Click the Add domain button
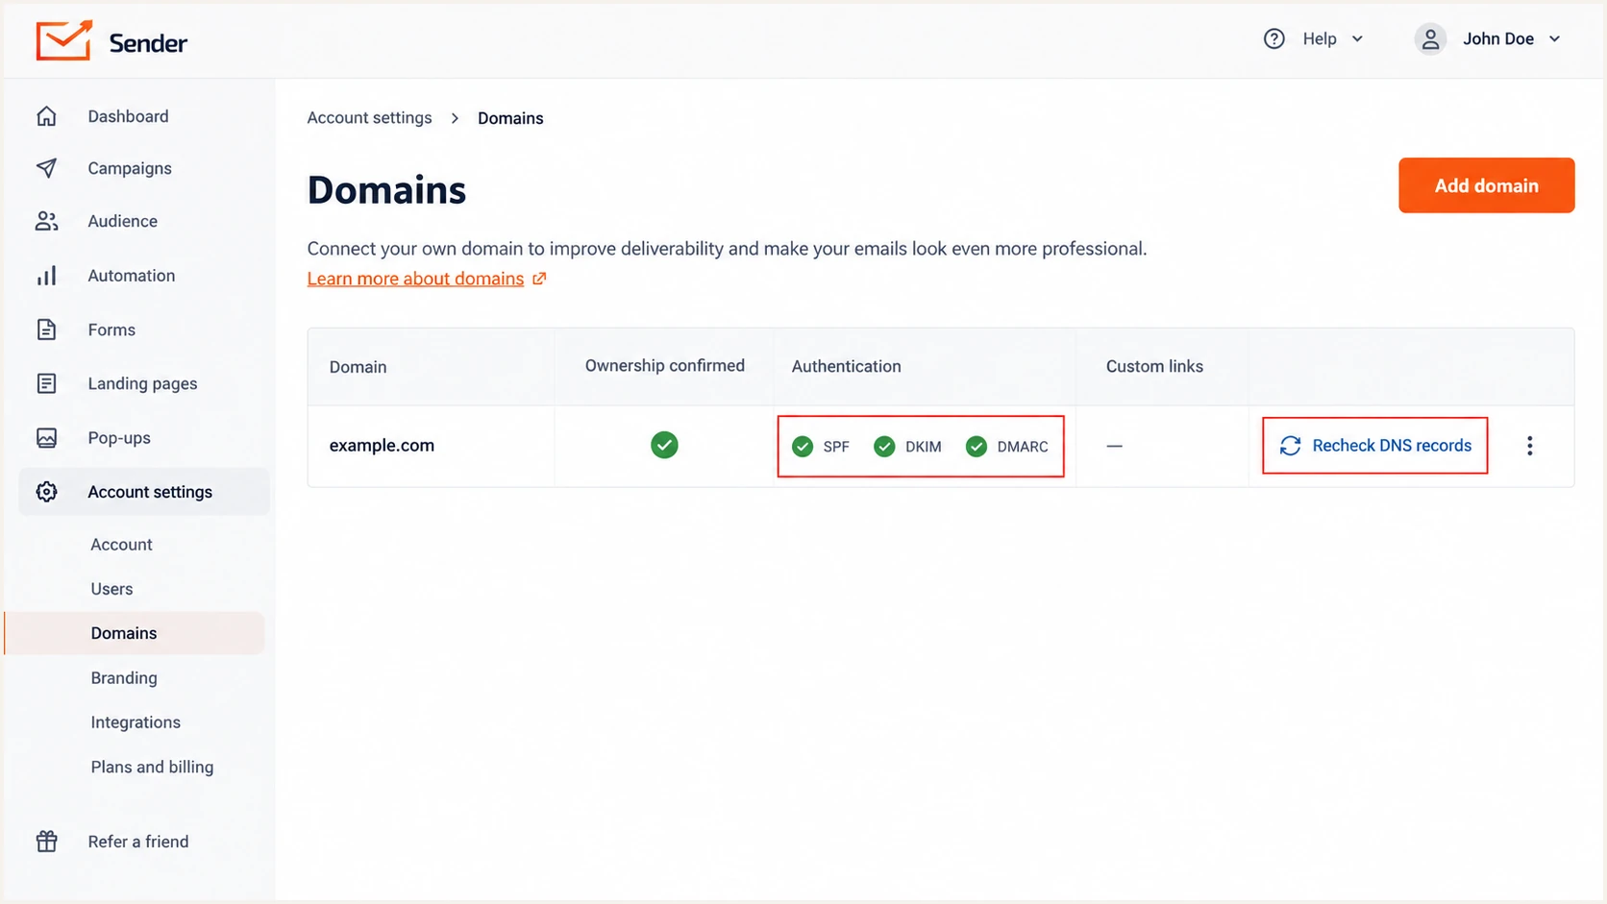Viewport: 1607px width, 904px height. pyautogui.click(x=1486, y=185)
